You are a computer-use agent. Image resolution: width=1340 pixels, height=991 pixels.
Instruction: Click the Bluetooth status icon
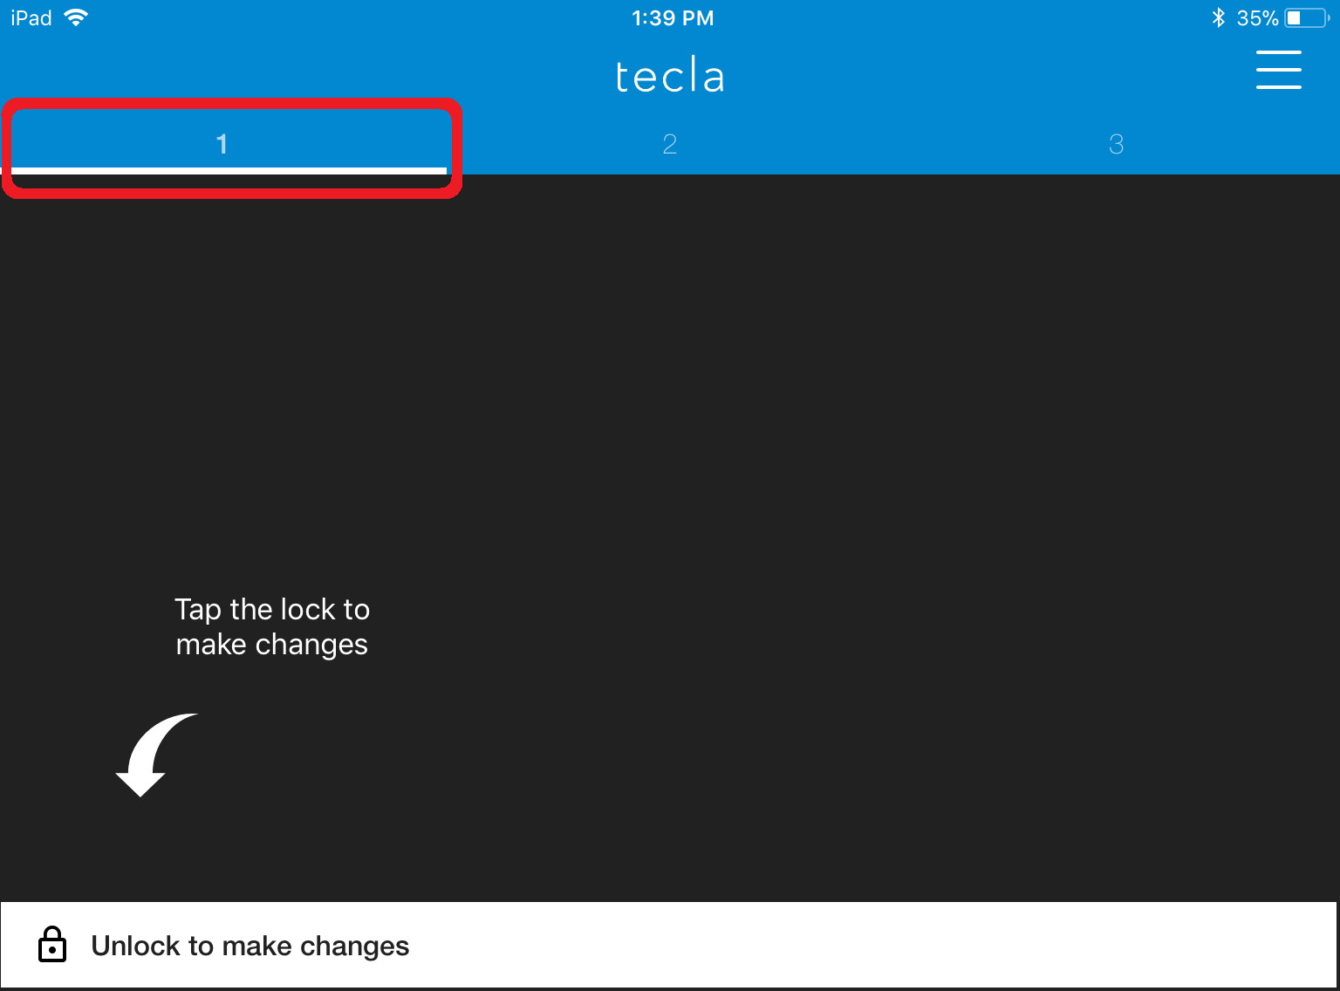point(1219,17)
